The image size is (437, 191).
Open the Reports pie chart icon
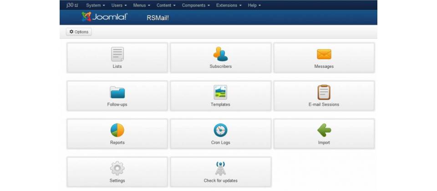[x=117, y=131]
